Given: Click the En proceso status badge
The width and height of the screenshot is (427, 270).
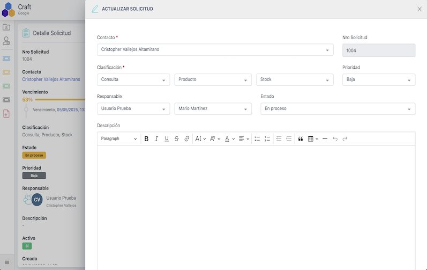Looking at the screenshot, I should (x=34, y=155).
